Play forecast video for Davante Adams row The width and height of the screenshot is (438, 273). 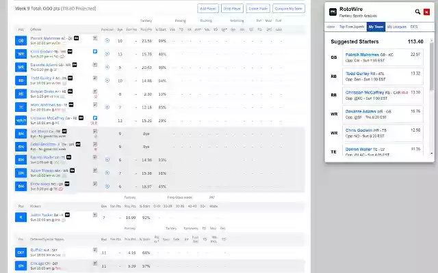pos(107,67)
